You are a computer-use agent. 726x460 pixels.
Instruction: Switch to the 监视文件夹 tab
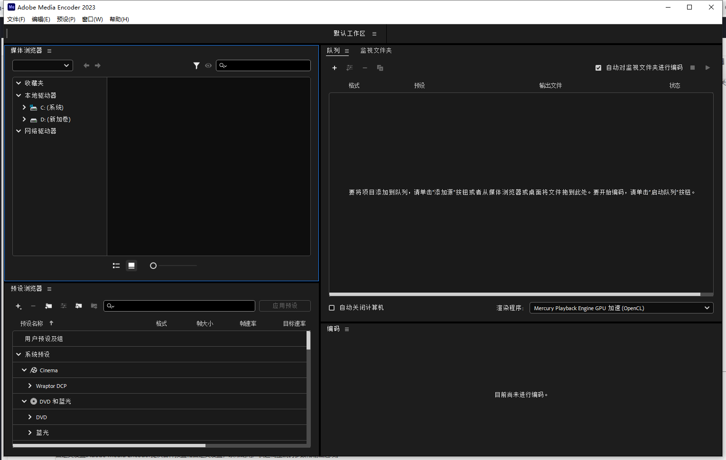tap(375, 50)
